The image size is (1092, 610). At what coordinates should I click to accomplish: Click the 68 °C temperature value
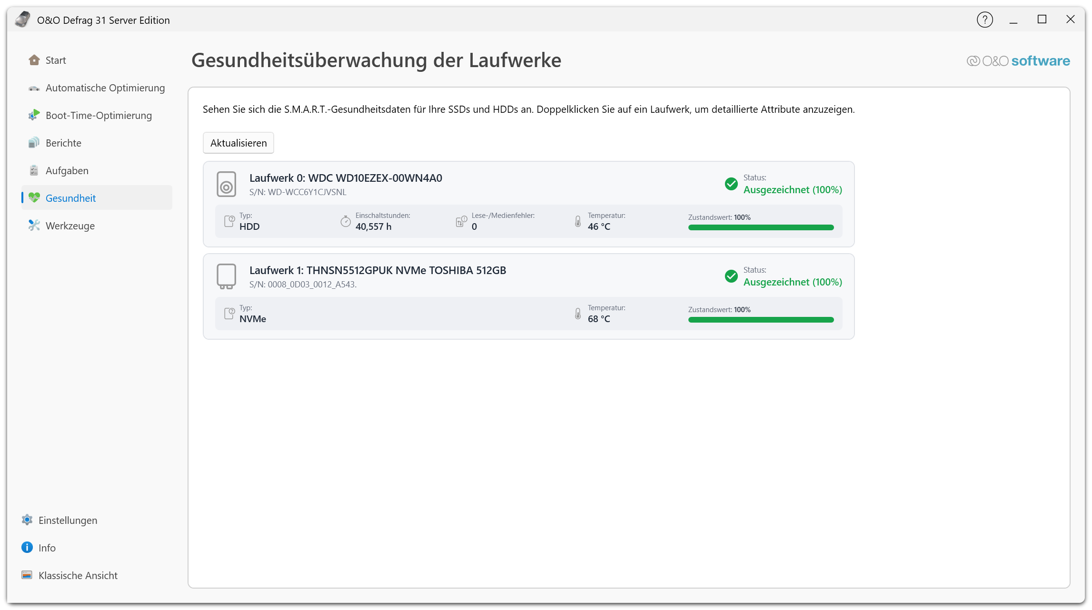[599, 319]
